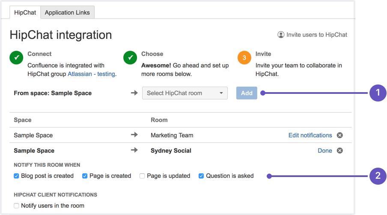This screenshot has height=215, width=387.
Task: Open the Select HipChat room dropdown
Action: [185, 93]
